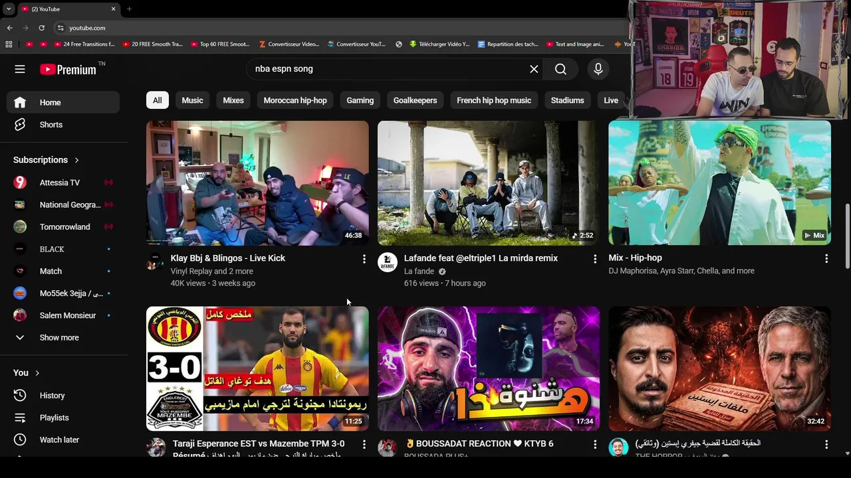This screenshot has height=478, width=851.
Task: Expand Show more subscriptions
Action: point(63,337)
